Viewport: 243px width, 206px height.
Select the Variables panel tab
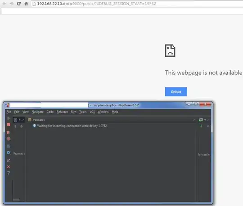click(36, 120)
